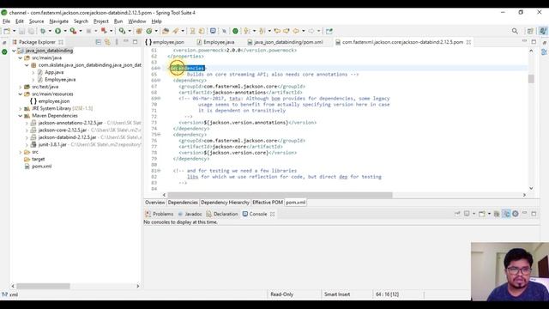Collapse the java_json_databinding project node
Screen dimensions: 549x309
click(14, 51)
